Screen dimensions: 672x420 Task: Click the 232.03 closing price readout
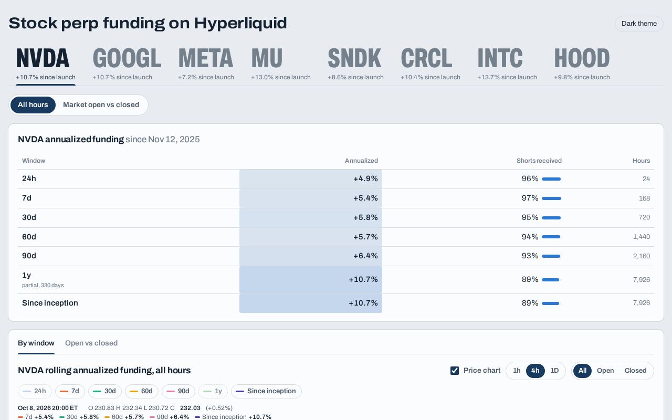(190, 408)
